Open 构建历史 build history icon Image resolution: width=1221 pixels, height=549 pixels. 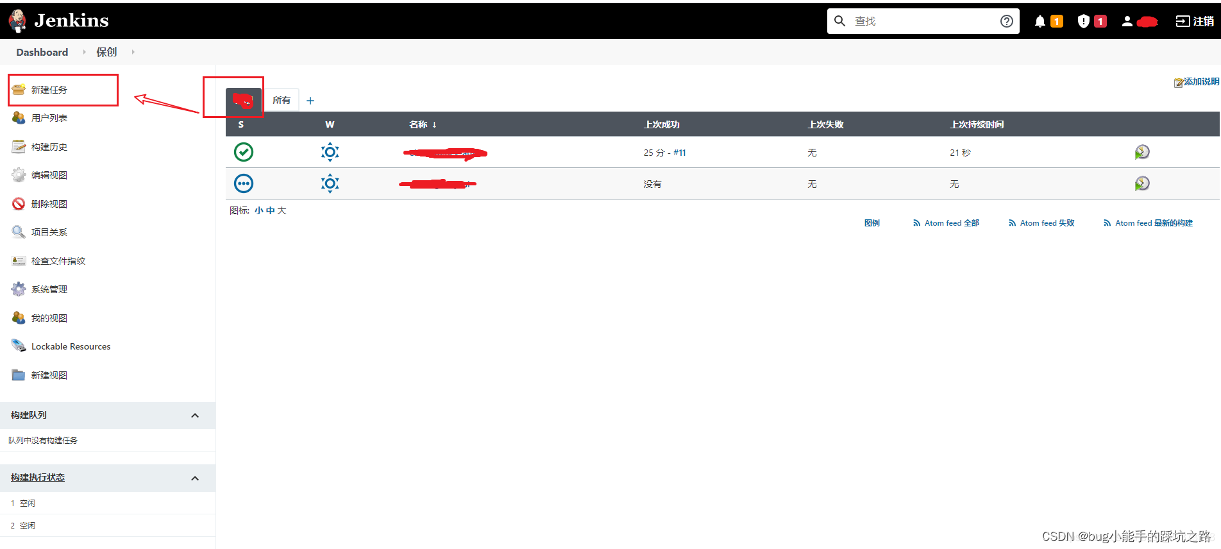tap(19, 147)
